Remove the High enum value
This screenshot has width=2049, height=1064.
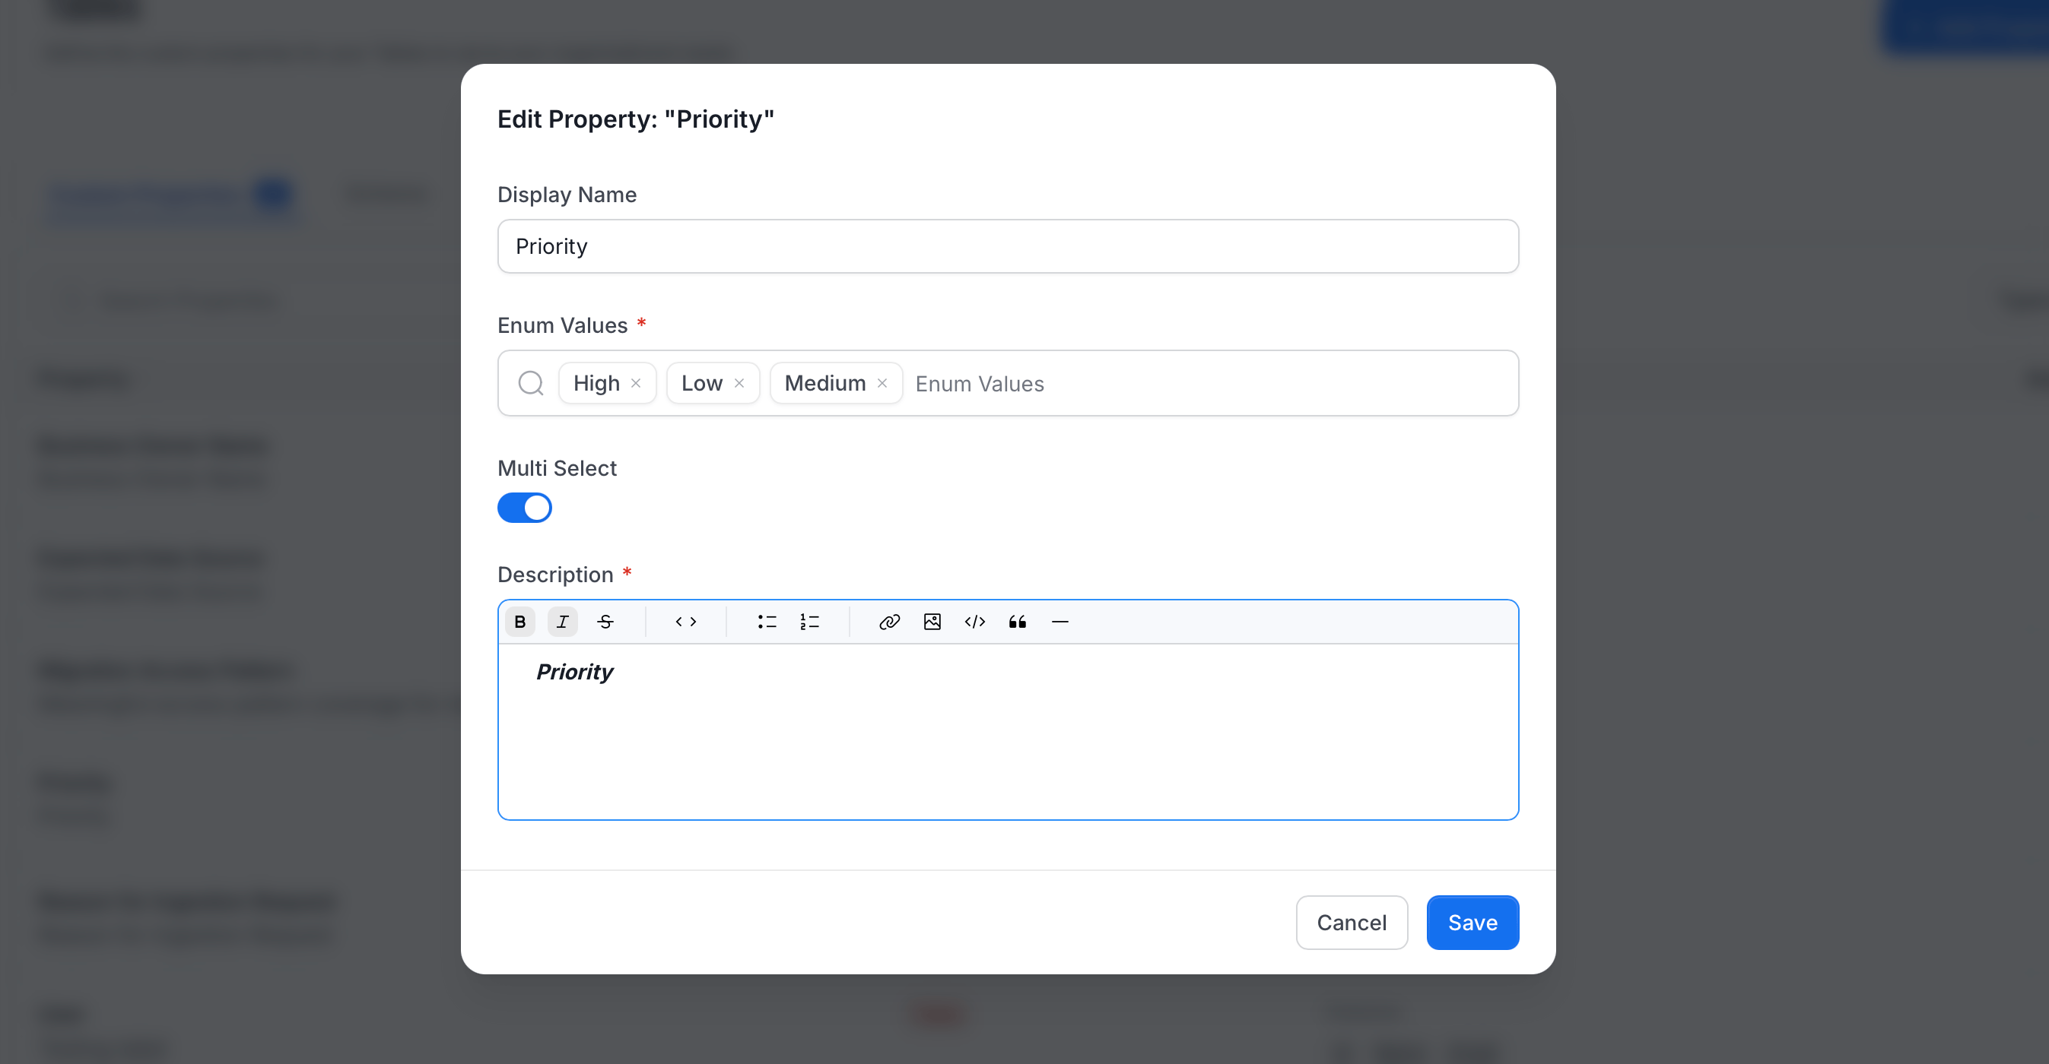(x=636, y=383)
